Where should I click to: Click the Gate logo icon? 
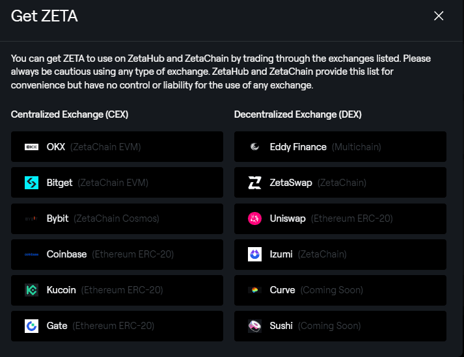tap(31, 326)
